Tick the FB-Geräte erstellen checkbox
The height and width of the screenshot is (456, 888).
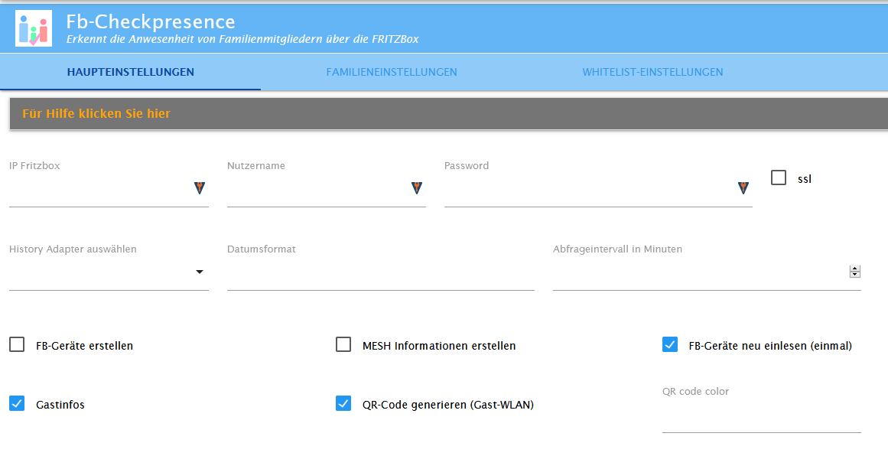[x=17, y=344]
